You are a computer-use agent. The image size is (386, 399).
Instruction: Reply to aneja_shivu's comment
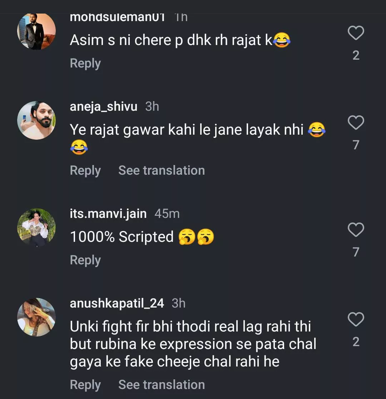click(85, 170)
